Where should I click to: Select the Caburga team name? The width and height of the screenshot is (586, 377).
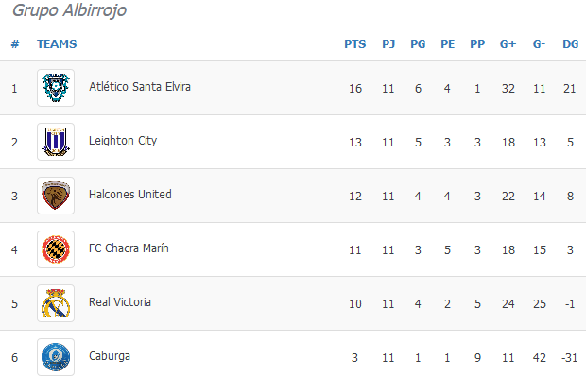110,356
